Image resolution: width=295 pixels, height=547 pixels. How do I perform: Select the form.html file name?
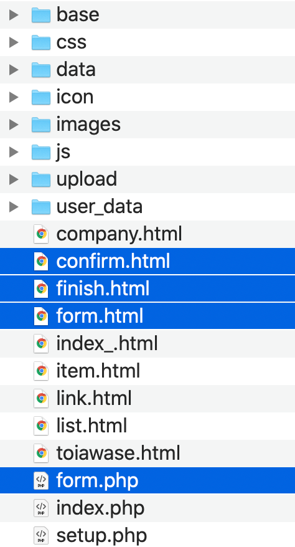pos(100,316)
